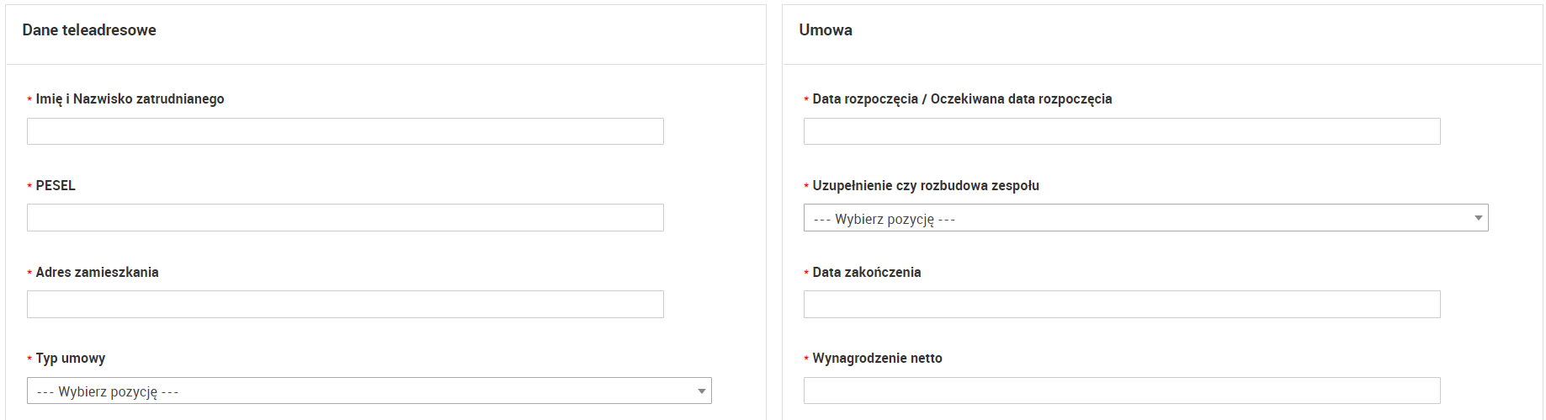Click the Uzupełnienie czy rozbudowa zespołu label
Screen dimensions: 1546x420
925,186
